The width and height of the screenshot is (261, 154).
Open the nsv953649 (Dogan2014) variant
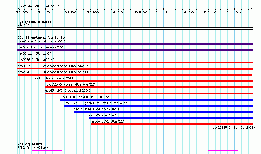click(36, 60)
